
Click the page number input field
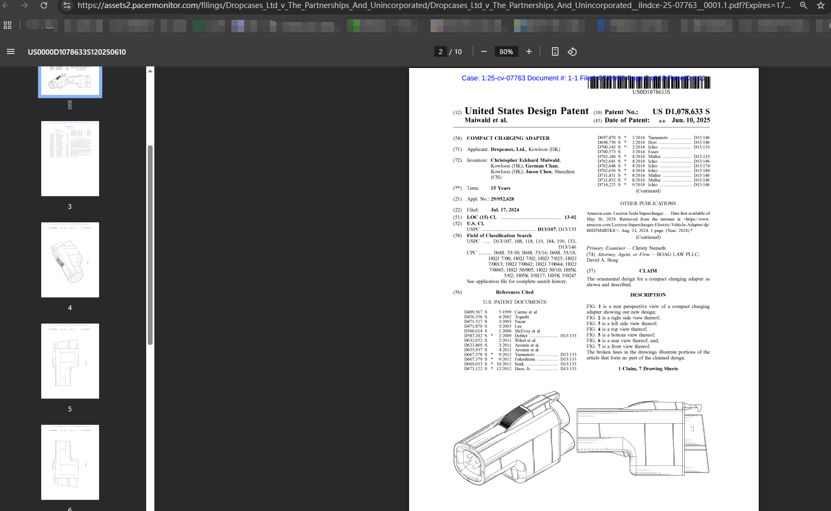(440, 52)
